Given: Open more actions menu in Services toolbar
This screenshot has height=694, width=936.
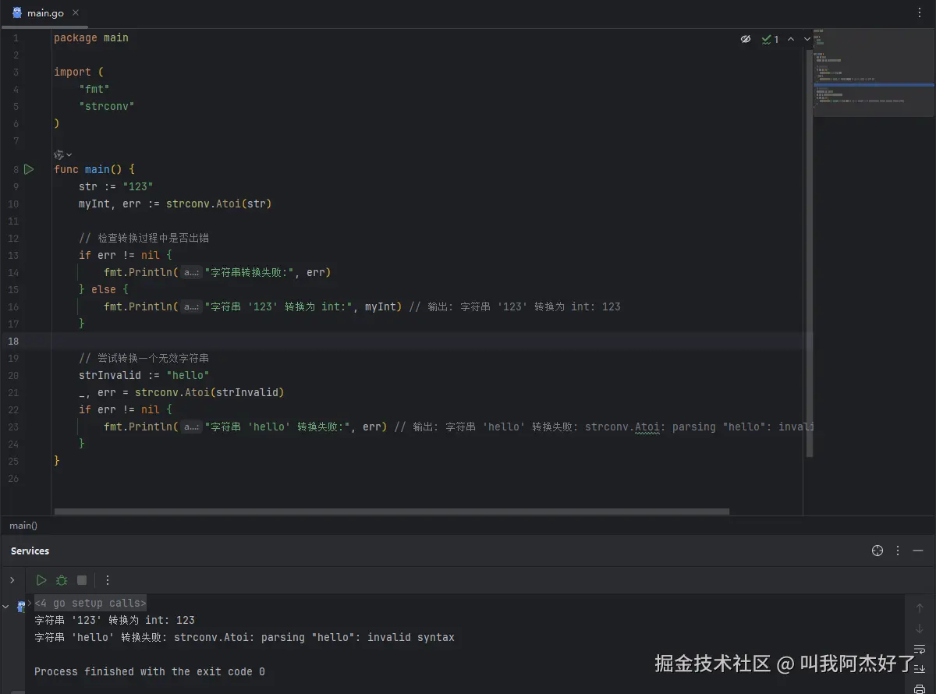Looking at the screenshot, I should [x=108, y=580].
